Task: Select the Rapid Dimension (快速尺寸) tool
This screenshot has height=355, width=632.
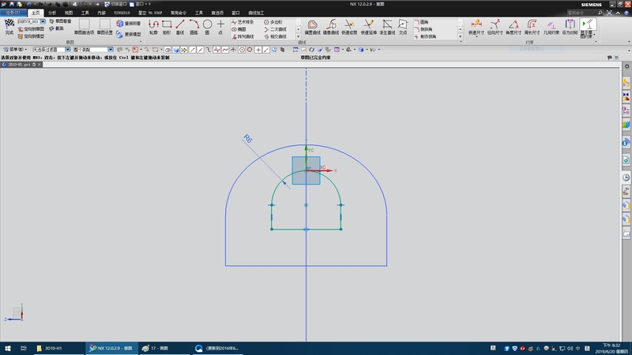Action: [476, 26]
